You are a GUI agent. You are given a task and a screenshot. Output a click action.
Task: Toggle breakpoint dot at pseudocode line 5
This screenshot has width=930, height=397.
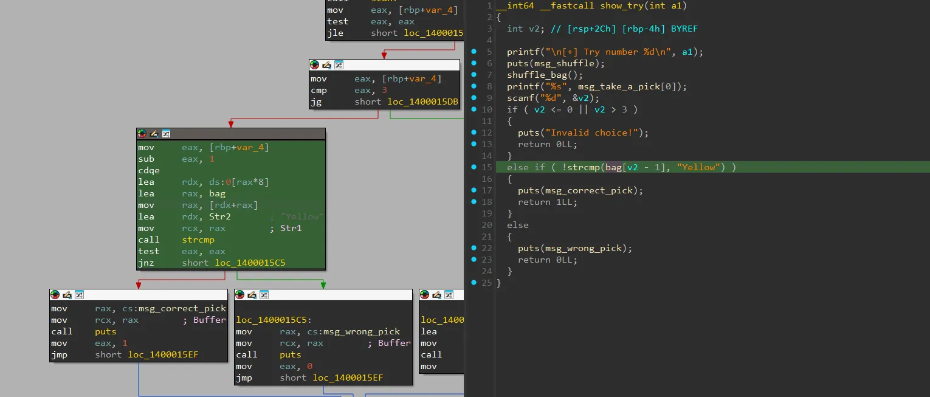pos(474,52)
